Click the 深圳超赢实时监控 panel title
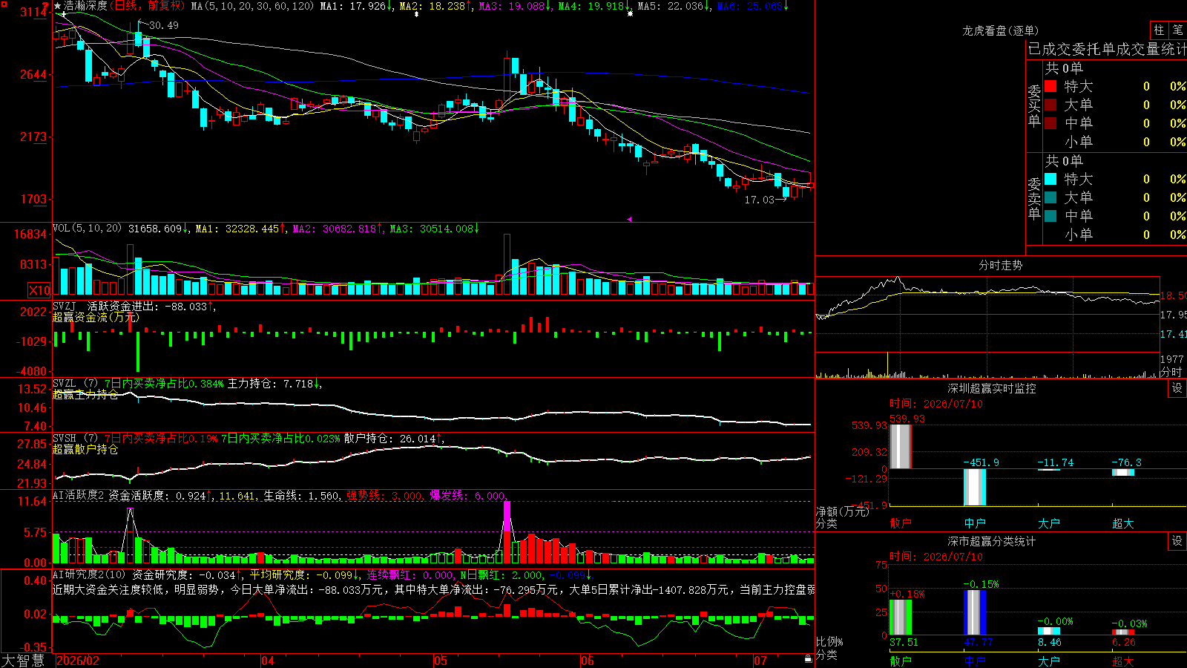The image size is (1187, 668). tap(991, 388)
